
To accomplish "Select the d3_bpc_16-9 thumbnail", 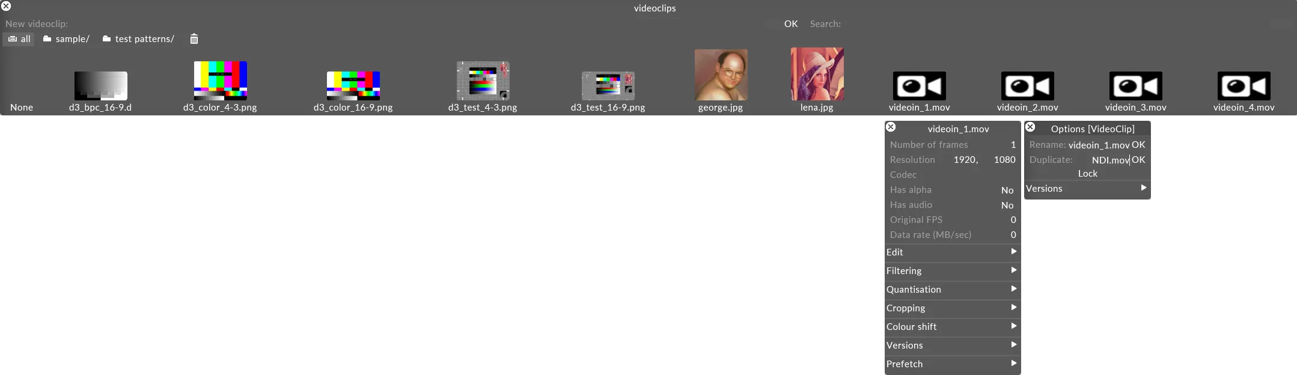I will click(100, 86).
